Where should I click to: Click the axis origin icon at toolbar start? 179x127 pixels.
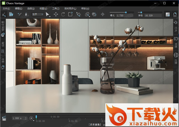click(x=4, y=15)
